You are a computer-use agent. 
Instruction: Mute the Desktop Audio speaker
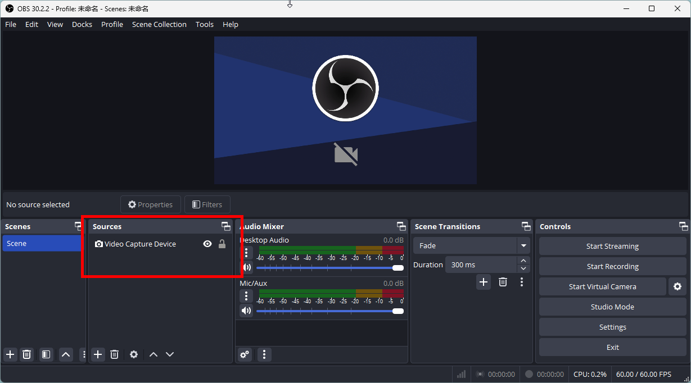click(x=246, y=268)
